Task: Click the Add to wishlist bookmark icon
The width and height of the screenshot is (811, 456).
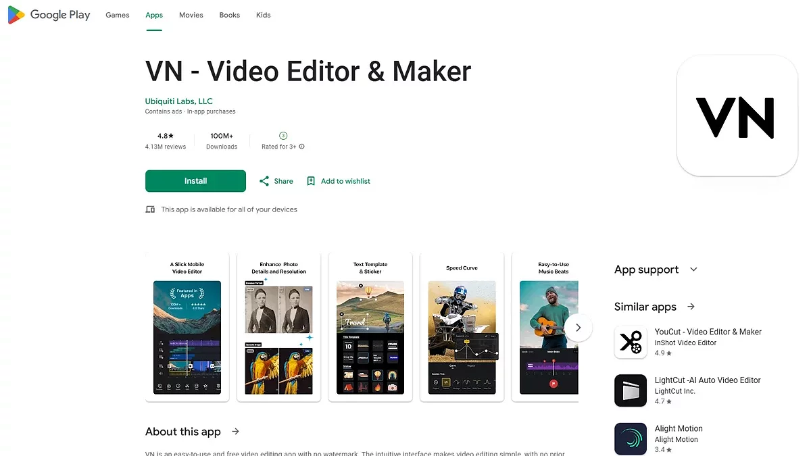Action: (x=311, y=181)
